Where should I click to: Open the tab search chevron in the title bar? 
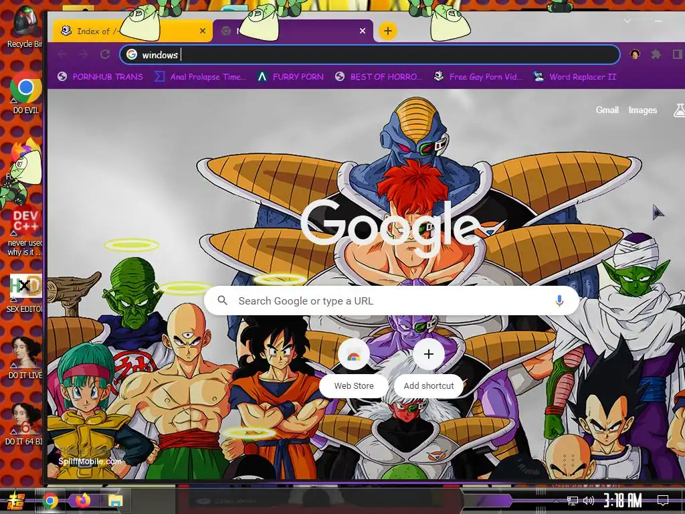627,21
